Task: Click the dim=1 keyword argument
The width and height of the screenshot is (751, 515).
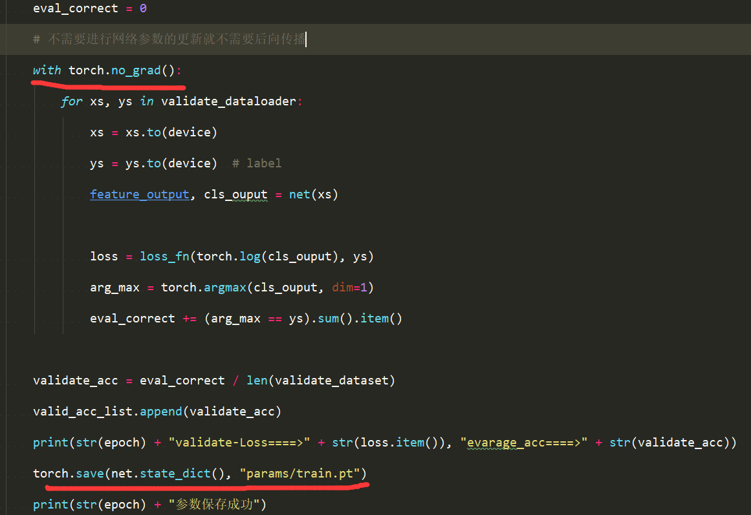Action: click(x=351, y=287)
